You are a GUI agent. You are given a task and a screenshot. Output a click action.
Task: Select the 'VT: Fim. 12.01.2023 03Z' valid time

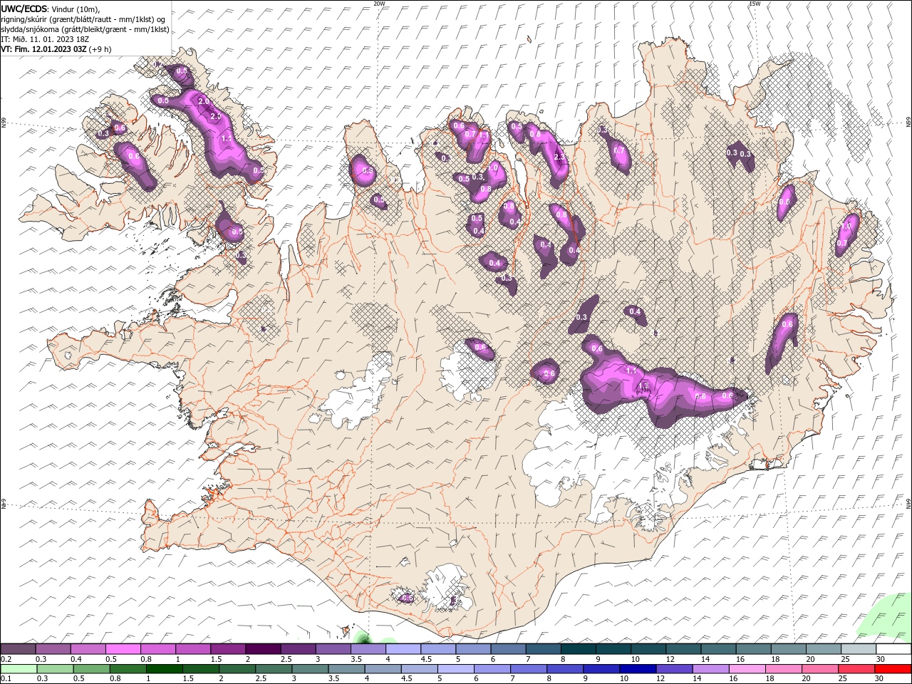point(43,49)
